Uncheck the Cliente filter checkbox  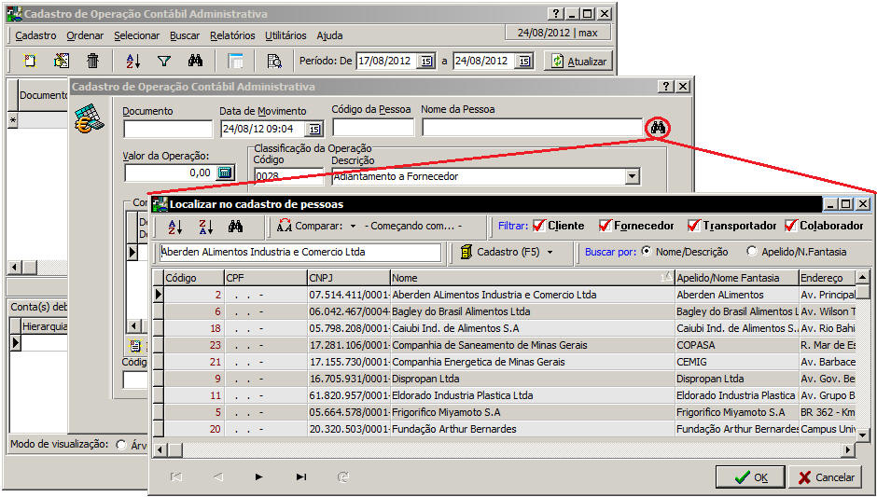coord(538,226)
